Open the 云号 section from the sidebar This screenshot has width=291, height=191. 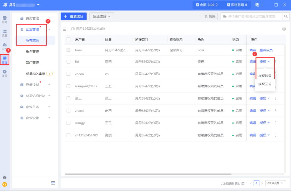[x=4, y=45]
